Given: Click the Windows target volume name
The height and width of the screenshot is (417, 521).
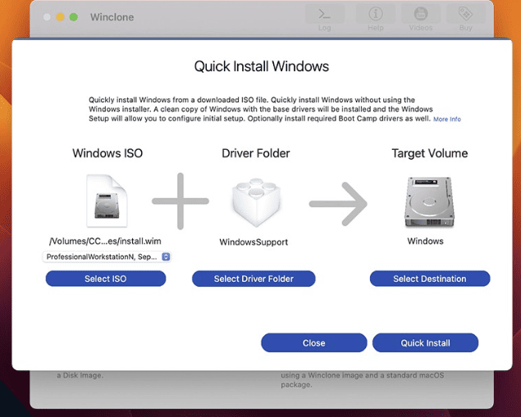Looking at the screenshot, I should (425, 241).
